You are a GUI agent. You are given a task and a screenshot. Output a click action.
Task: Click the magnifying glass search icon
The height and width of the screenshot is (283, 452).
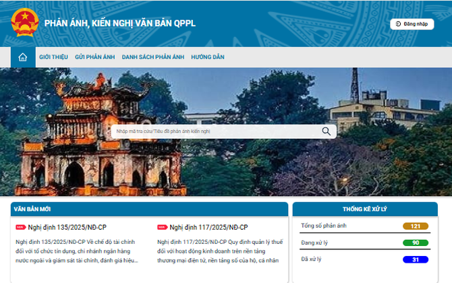[327, 131]
